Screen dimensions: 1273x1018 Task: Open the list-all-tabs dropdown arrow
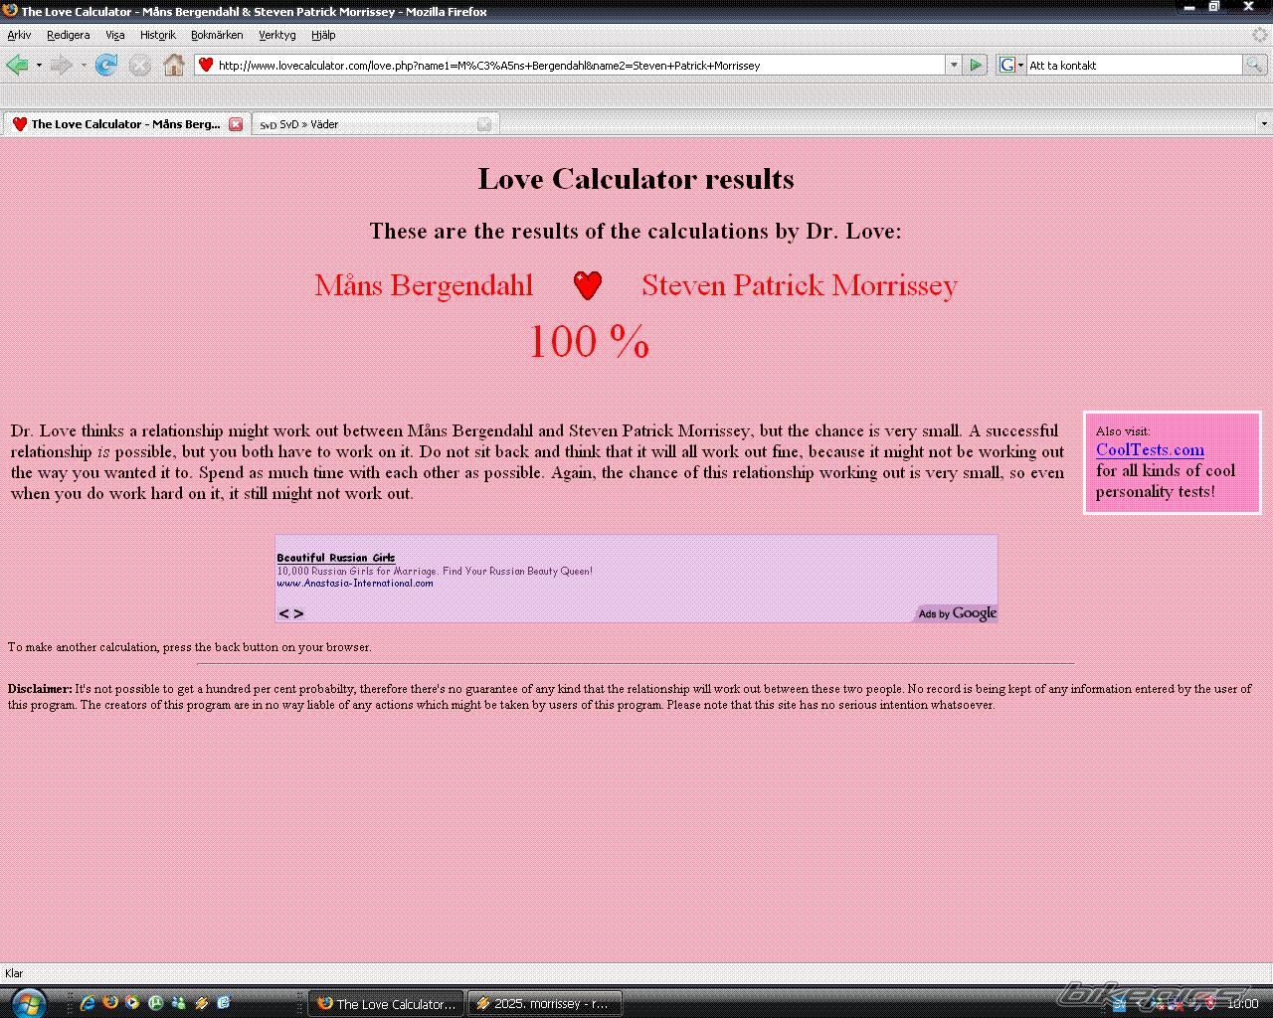tap(1264, 124)
